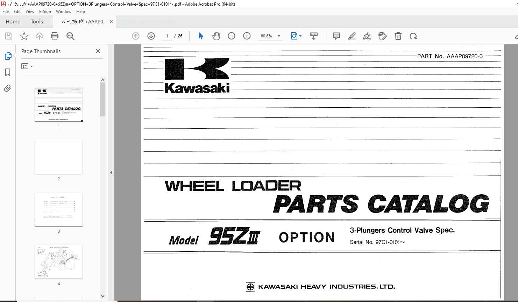Open the View menu
This screenshot has width=518, height=302.
click(30, 12)
